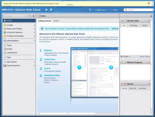Open the My Tasks filter dropdown
Image resolution: width=155 pixels, height=117 pixels.
126,56
